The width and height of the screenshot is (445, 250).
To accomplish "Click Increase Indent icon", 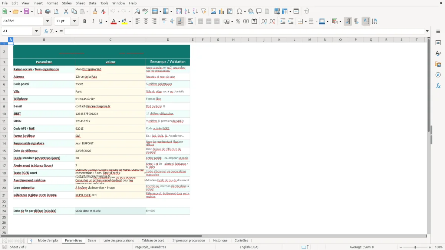I will click(x=283, y=21).
